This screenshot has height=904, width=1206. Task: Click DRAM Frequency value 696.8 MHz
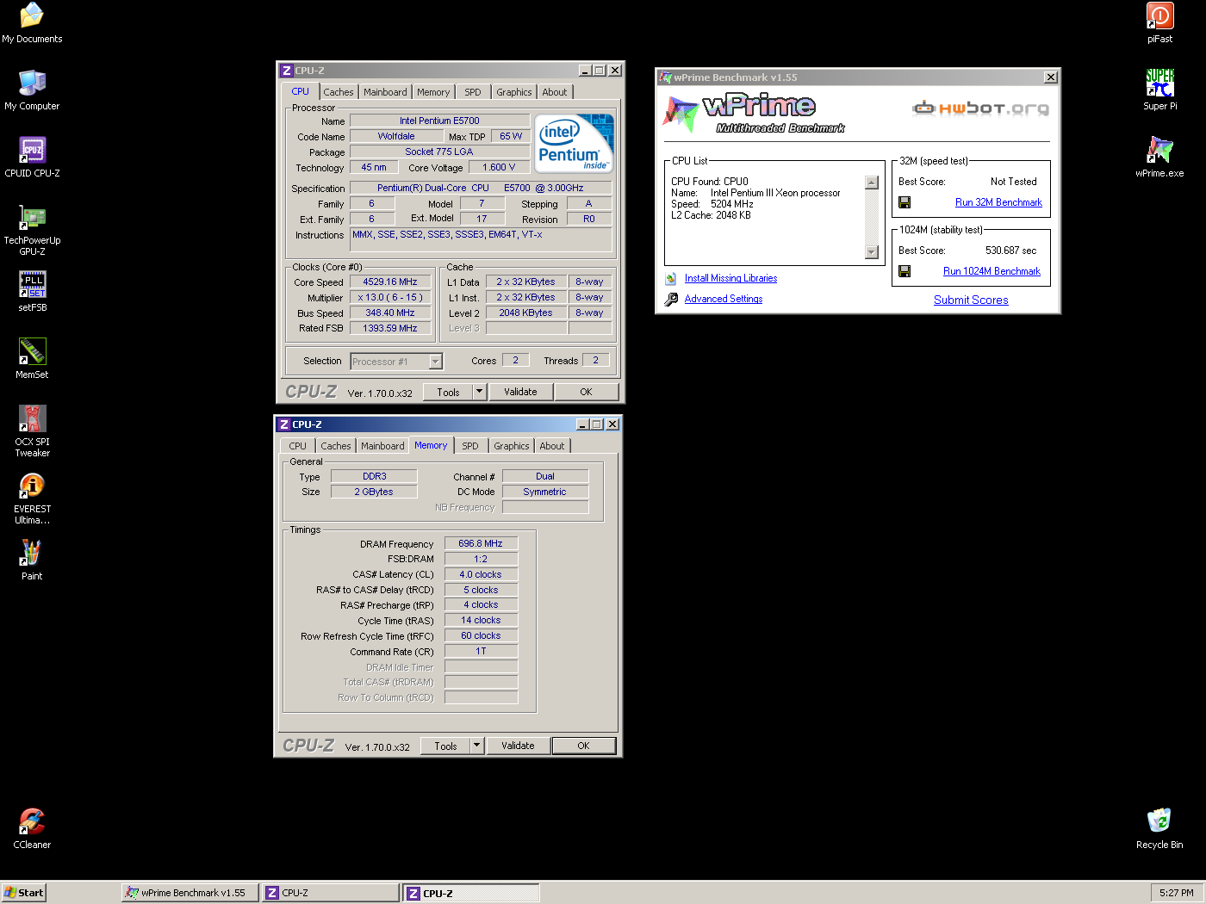pos(481,543)
